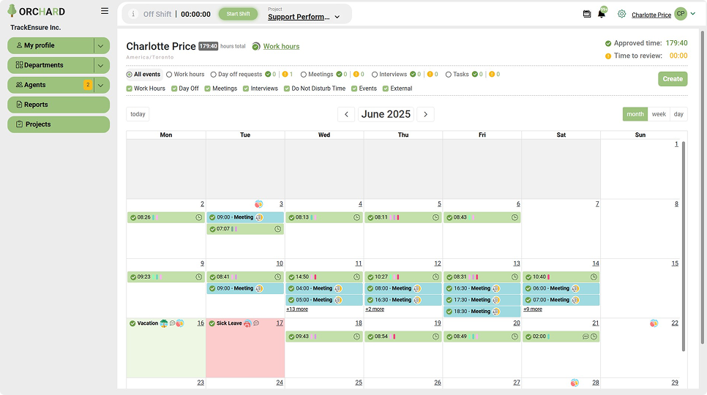Click the Approved time check icon
The image size is (707, 395).
click(x=608, y=43)
